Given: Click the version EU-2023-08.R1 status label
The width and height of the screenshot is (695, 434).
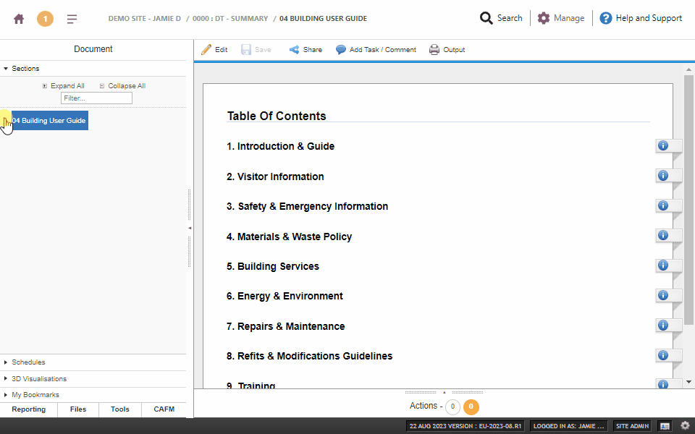Looking at the screenshot, I should pos(466,426).
